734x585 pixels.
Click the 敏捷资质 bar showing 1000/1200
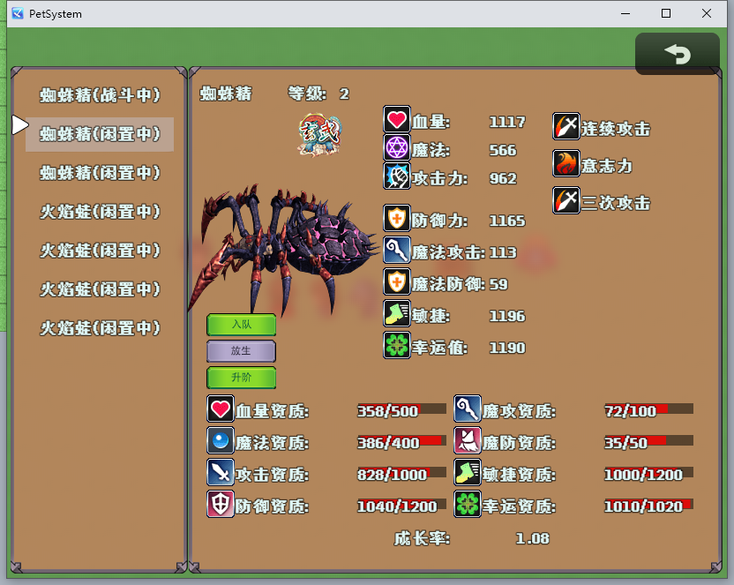[648, 473]
